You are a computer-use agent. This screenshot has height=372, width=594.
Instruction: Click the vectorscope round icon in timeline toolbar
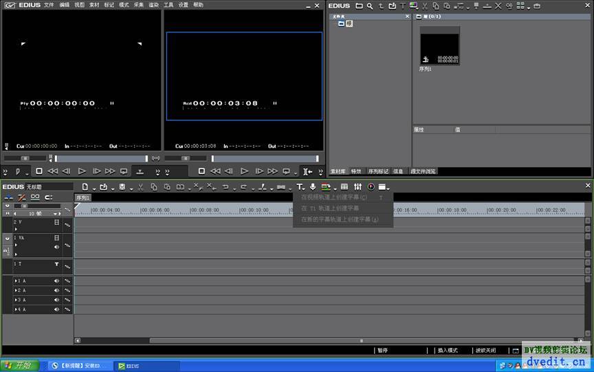click(371, 187)
